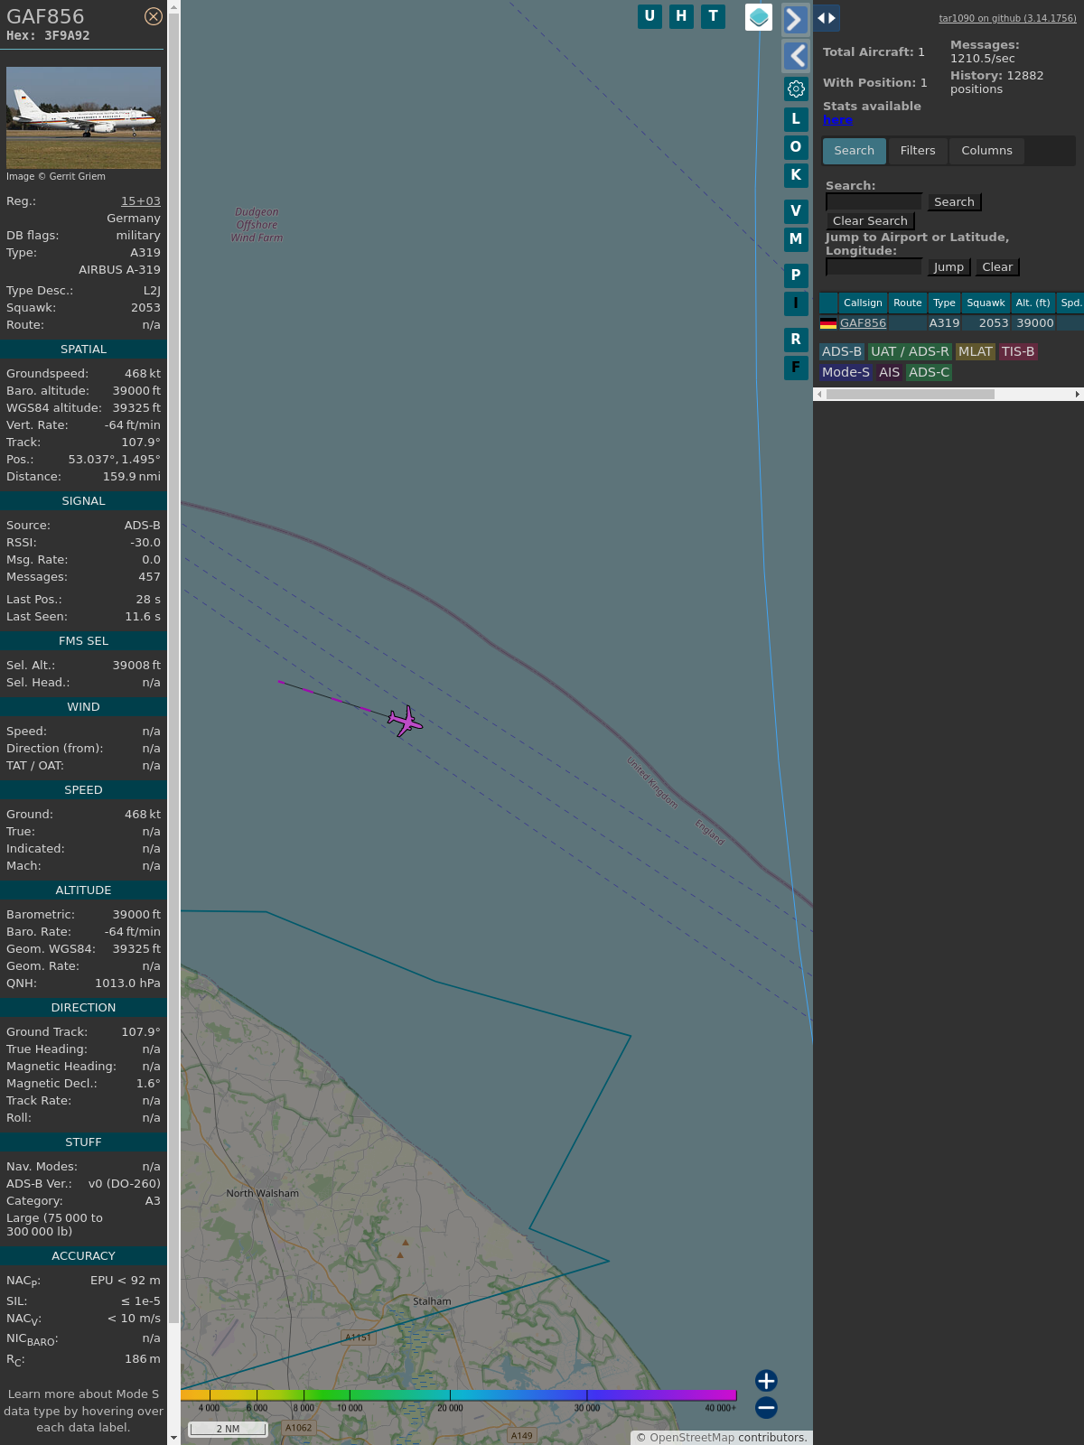
Task: Toggle the K map button
Action: pos(796,175)
